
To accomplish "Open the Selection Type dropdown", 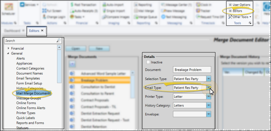I will point(209,79).
